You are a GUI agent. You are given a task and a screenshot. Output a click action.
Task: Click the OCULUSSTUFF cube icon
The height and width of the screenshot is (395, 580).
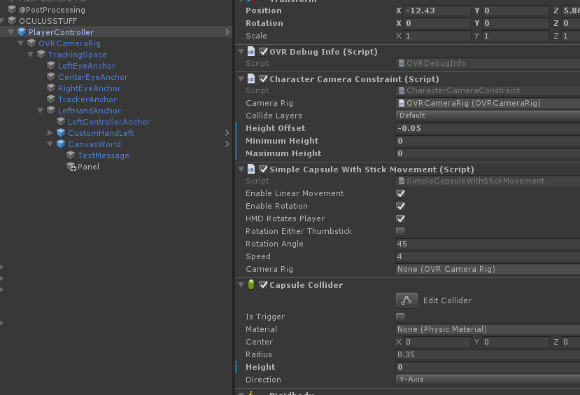pos(12,21)
